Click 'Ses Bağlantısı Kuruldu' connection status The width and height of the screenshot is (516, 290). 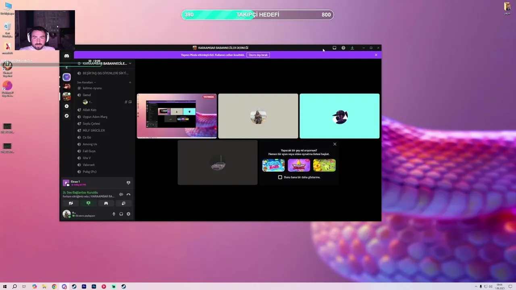(82, 193)
